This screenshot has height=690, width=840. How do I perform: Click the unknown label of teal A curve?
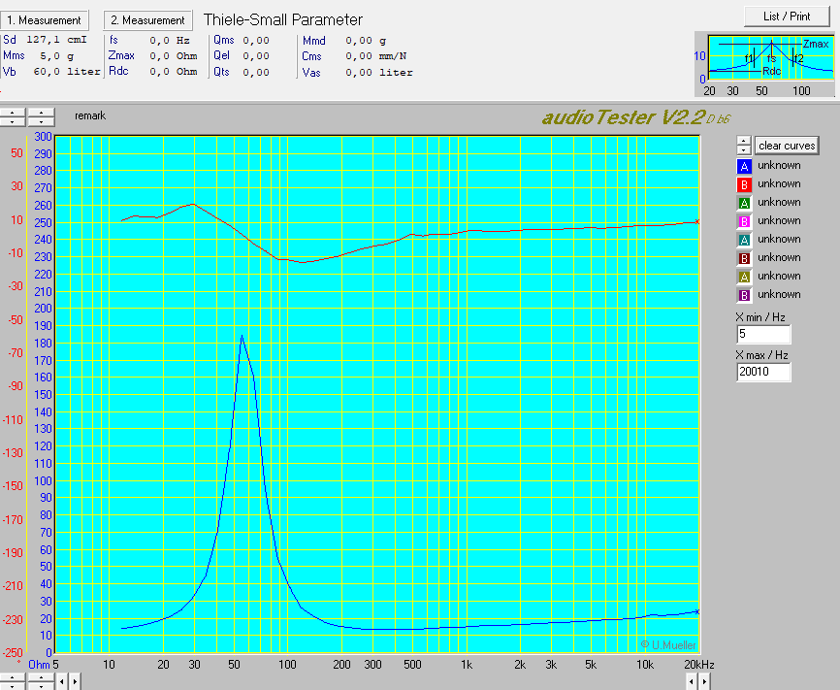point(779,239)
